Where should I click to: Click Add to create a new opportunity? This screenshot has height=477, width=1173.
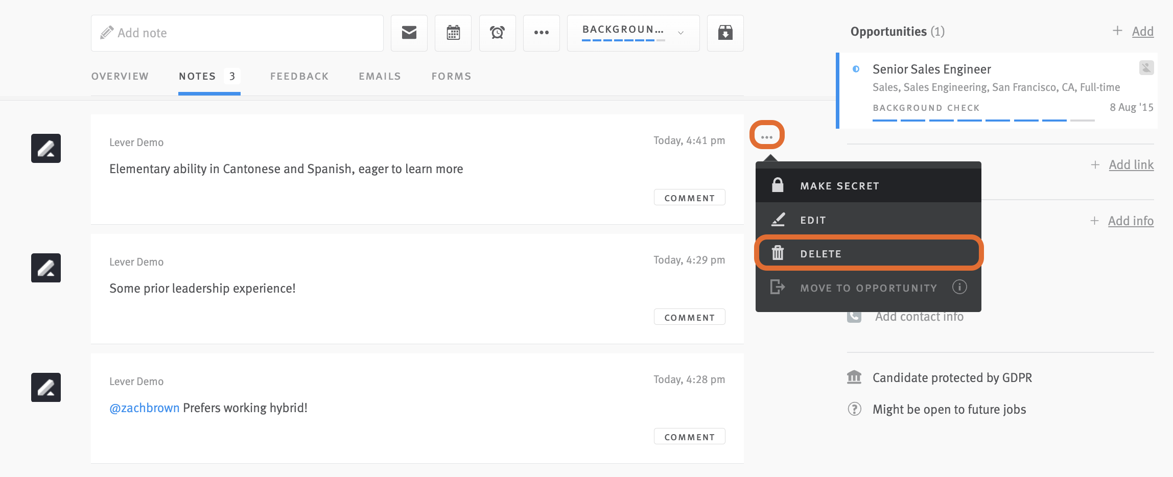coord(1142,31)
